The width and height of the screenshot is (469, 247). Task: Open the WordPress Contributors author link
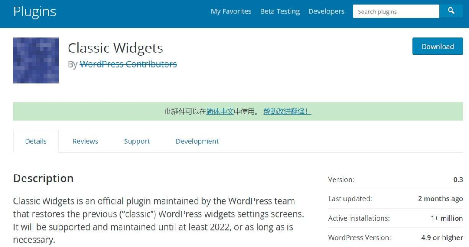click(x=128, y=64)
